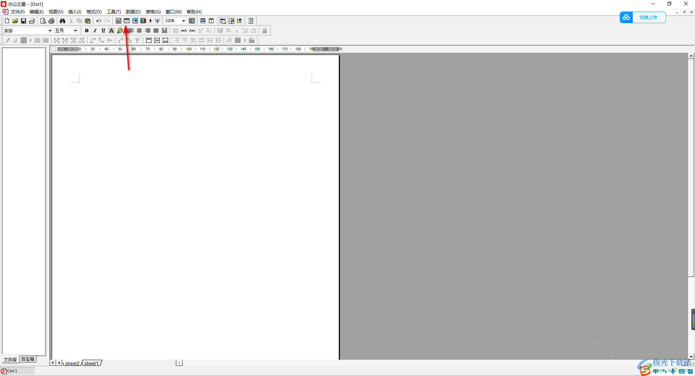The height and width of the screenshot is (376, 695).
Task: Open the zoom percentage dropdown arrow
Action: pyautogui.click(x=184, y=21)
